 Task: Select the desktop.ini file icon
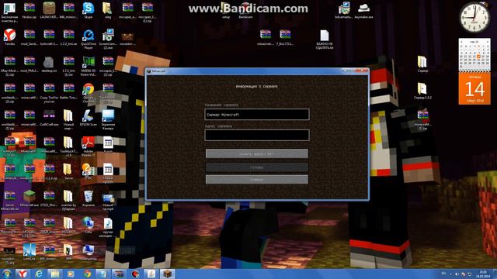(x=49, y=64)
